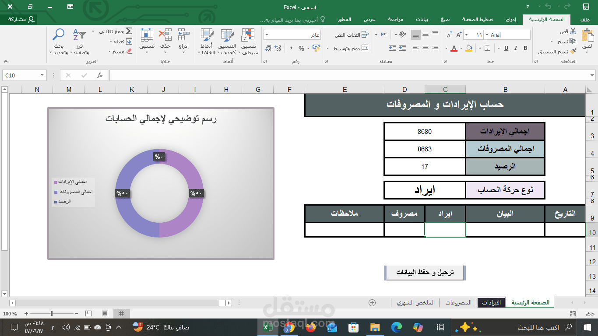Image resolution: width=598 pixels, height=336 pixels.
Task: Click the Decrease Font Size icon
Action: tap(450, 35)
